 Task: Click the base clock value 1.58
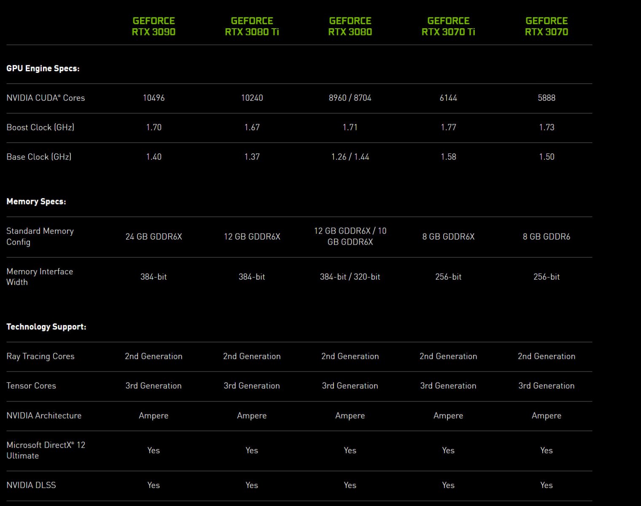click(448, 157)
